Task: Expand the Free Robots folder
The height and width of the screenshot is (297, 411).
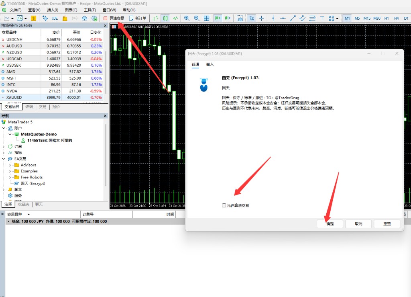Action: click(x=10, y=177)
